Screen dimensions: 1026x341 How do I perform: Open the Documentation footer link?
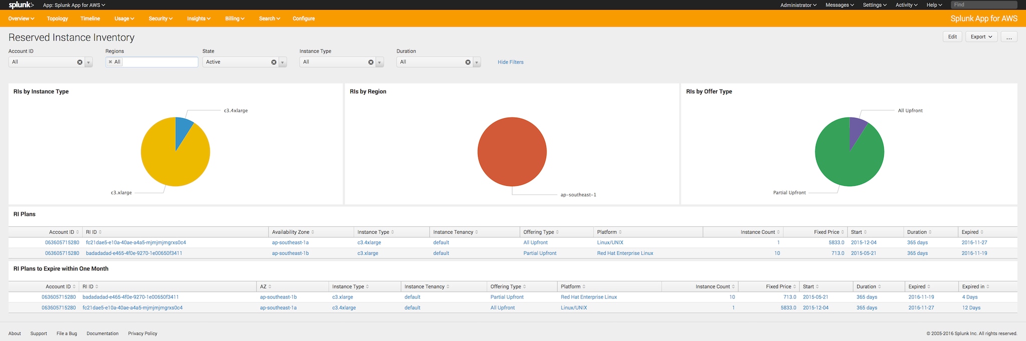(x=103, y=333)
